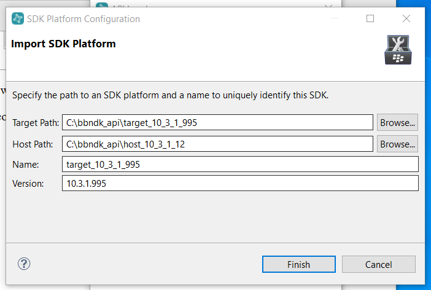Focus the Host Path input field
Image resolution: width=431 pixels, height=290 pixels.
point(217,144)
